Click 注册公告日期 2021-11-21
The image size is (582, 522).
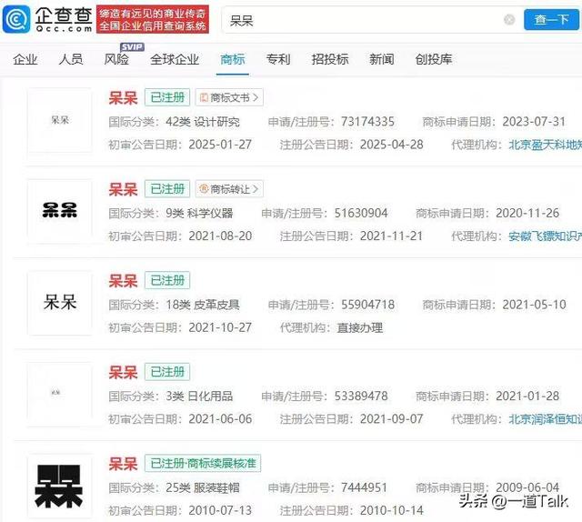point(392,236)
